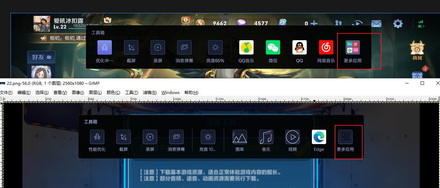
Task: Click 性能优化 icon in the GIMP canvas toolbox
Action: 97,137
